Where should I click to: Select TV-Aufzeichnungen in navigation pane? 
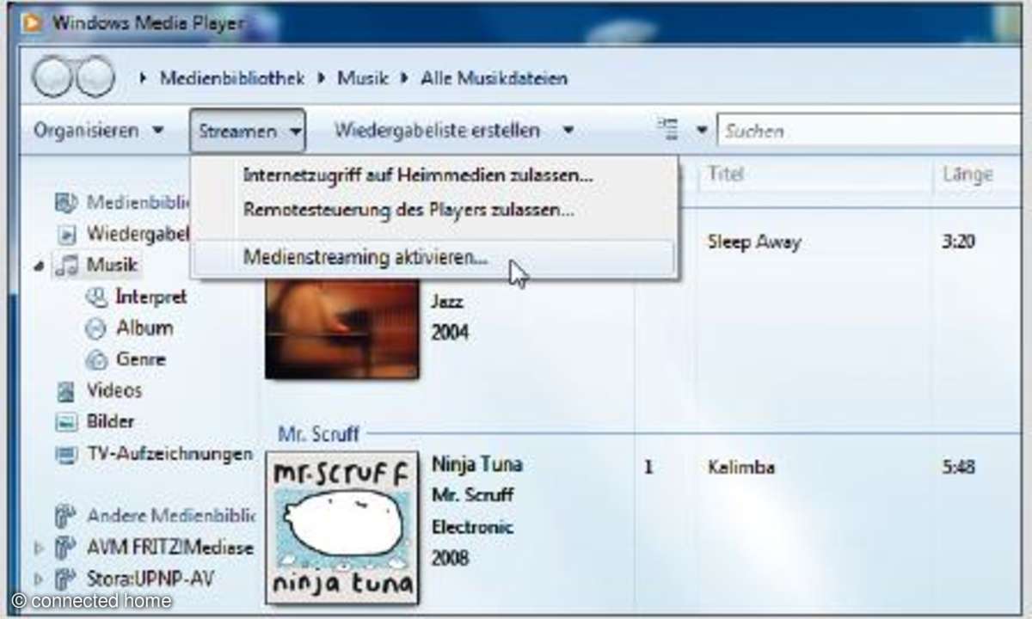coord(169,455)
